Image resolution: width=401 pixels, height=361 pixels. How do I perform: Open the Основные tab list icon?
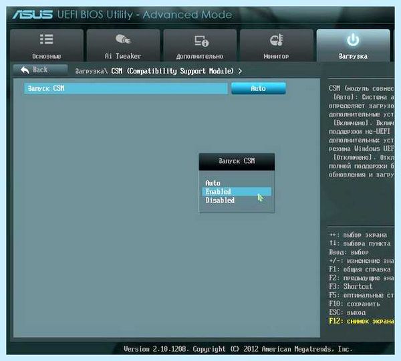pos(47,39)
